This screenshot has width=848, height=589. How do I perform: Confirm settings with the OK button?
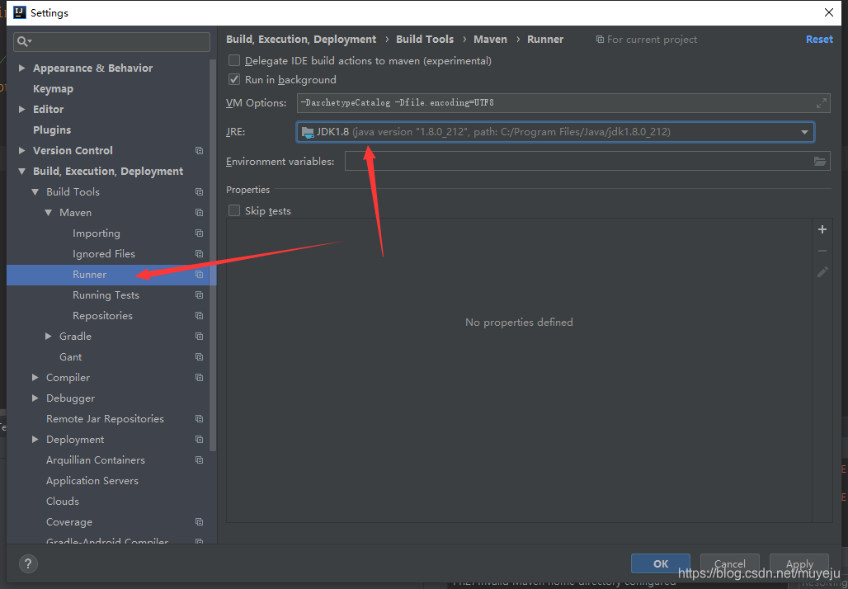click(x=660, y=563)
